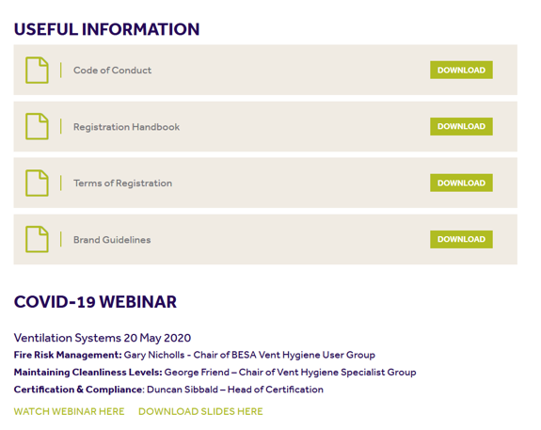Viewport: 541px width, 430px height.
Task: Download the Terms of Registration
Action: tap(461, 183)
